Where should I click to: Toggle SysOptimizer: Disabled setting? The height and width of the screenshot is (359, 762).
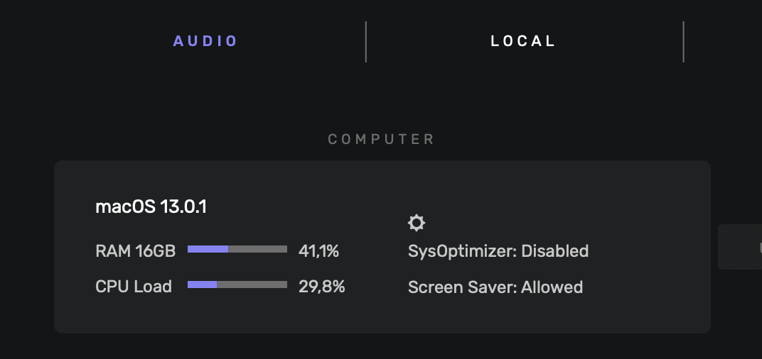coord(498,251)
